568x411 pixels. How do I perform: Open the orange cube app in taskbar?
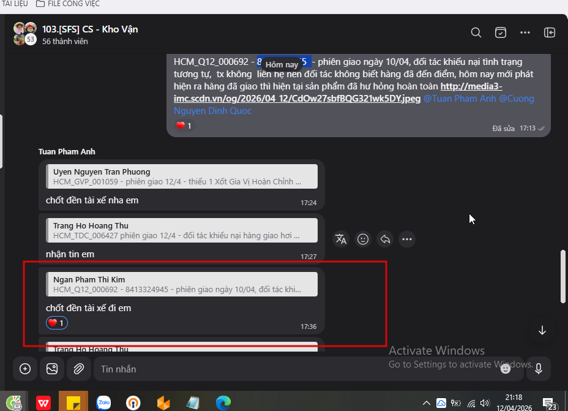pos(163,402)
